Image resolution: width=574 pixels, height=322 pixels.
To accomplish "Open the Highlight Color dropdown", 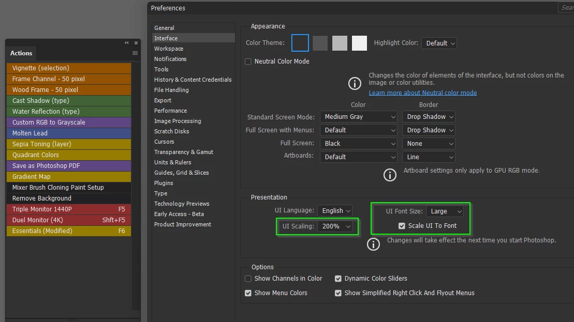I will (439, 43).
